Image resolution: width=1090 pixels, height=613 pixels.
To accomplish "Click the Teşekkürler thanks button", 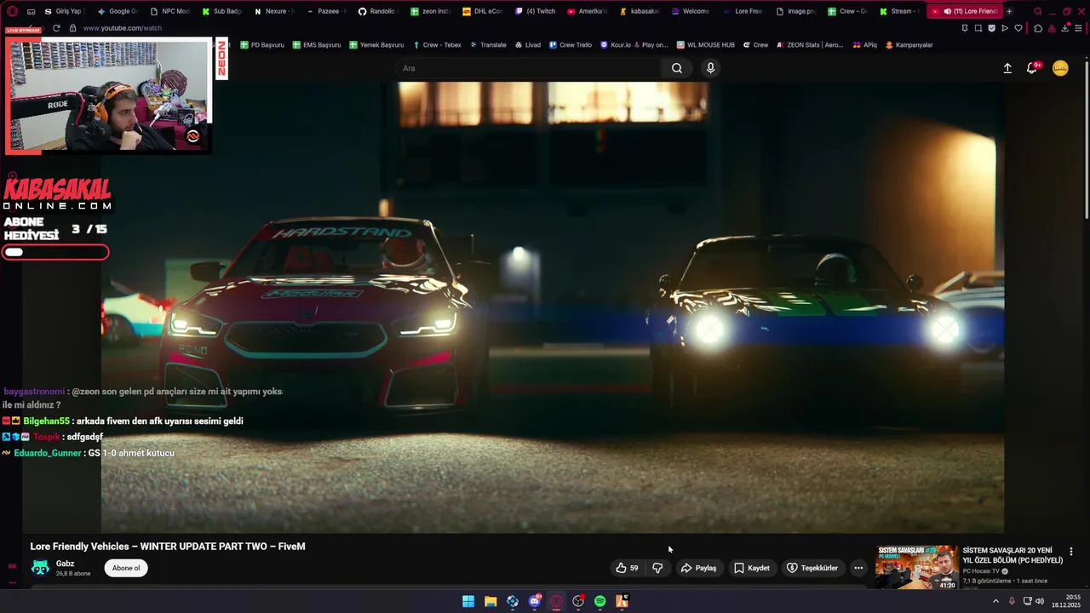I will click(x=812, y=568).
